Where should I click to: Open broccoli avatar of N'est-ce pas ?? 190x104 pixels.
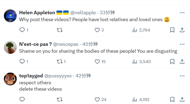tap(10, 47)
